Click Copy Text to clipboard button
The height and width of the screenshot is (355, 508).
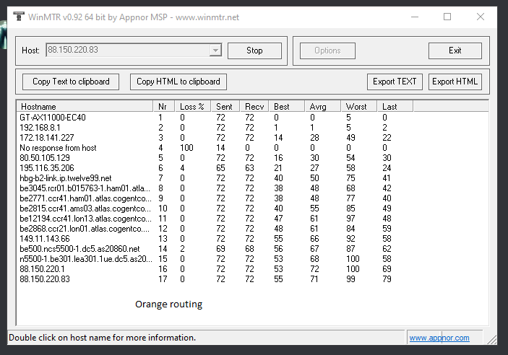(71, 82)
